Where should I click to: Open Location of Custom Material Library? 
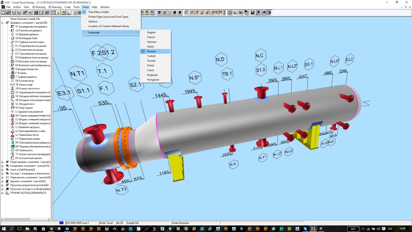coord(108,26)
